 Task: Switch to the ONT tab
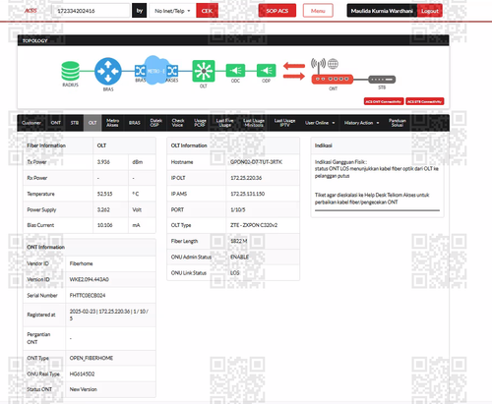coord(56,123)
